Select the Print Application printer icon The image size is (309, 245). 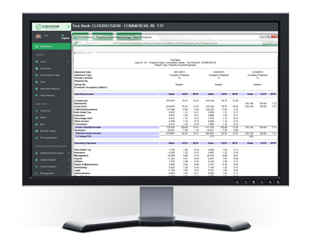pyautogui.click(x=36, y=138)
